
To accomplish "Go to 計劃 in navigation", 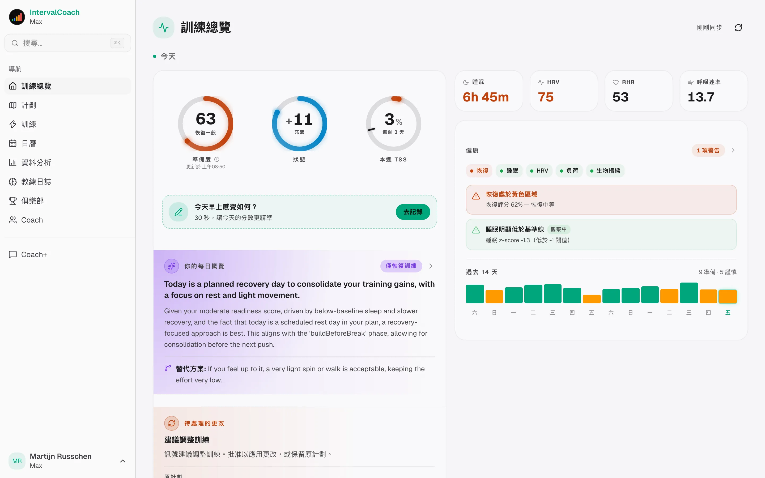I will click(x=68, y=105).
